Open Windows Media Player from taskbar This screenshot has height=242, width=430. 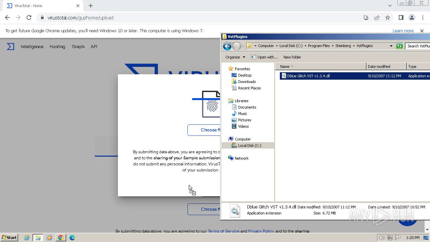click(x=49, y=238)
